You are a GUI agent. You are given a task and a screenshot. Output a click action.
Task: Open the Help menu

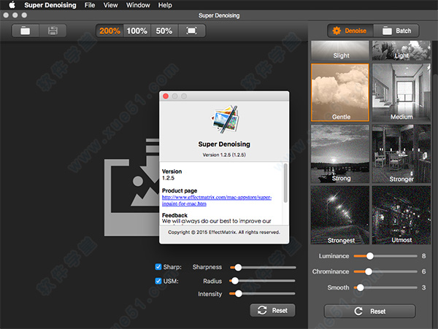tap(165, 5)
